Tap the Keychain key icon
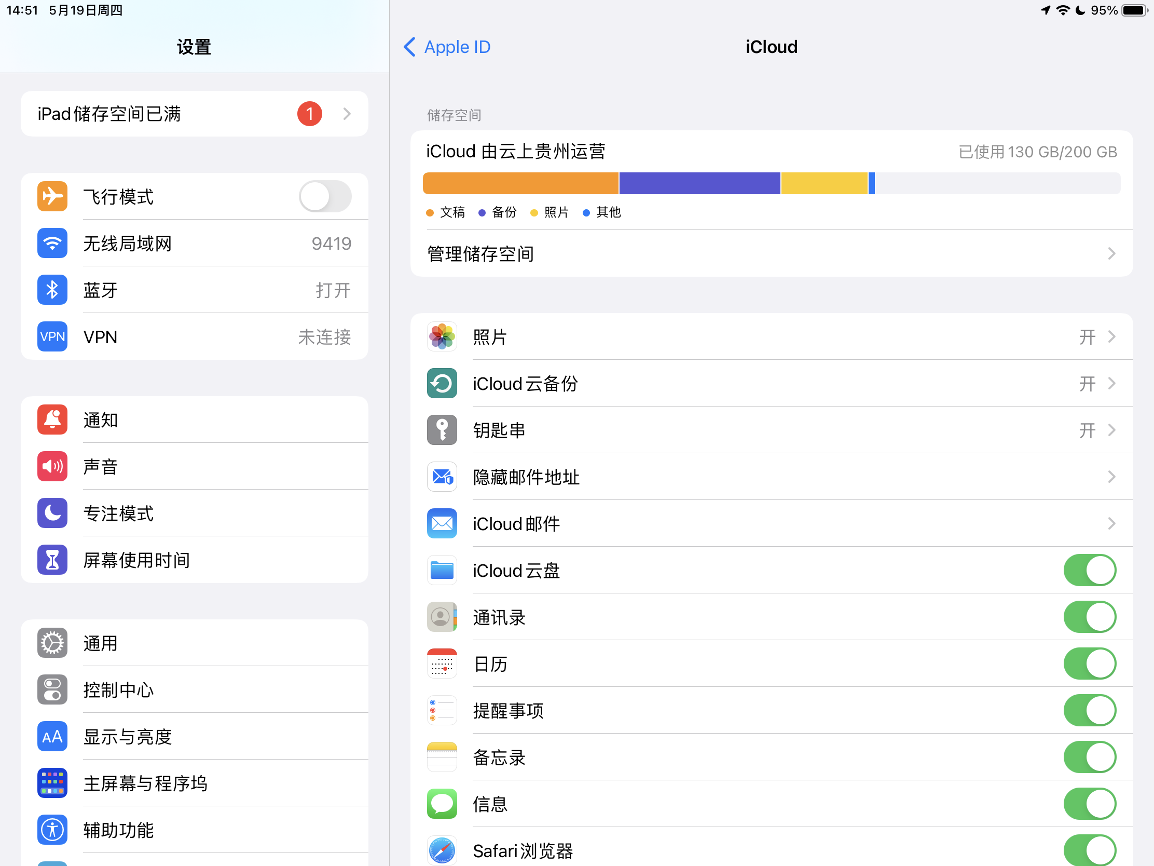 (442, 430)
